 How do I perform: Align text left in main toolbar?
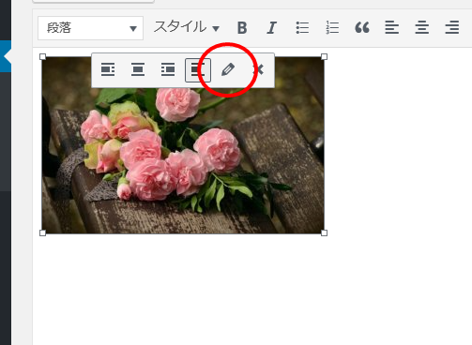(391, 28)
